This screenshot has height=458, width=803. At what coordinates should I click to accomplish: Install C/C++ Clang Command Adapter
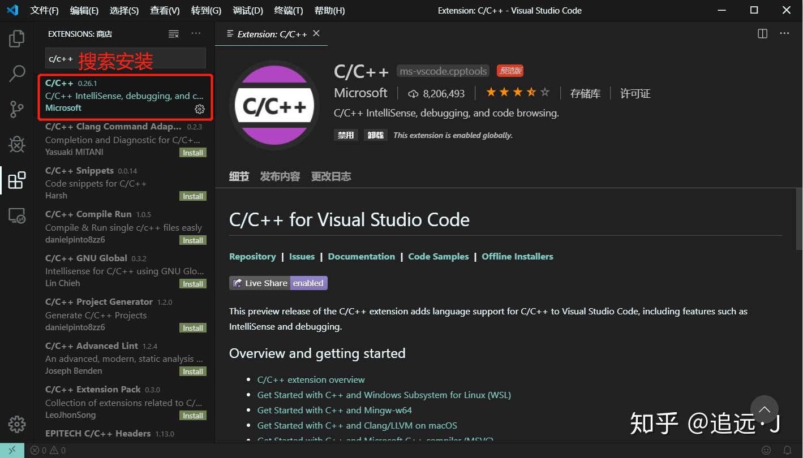193,153
